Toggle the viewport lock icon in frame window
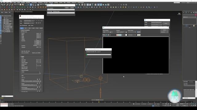Viewport: 197px width, 110px height. pyautogui.click(x=126, y=32)
